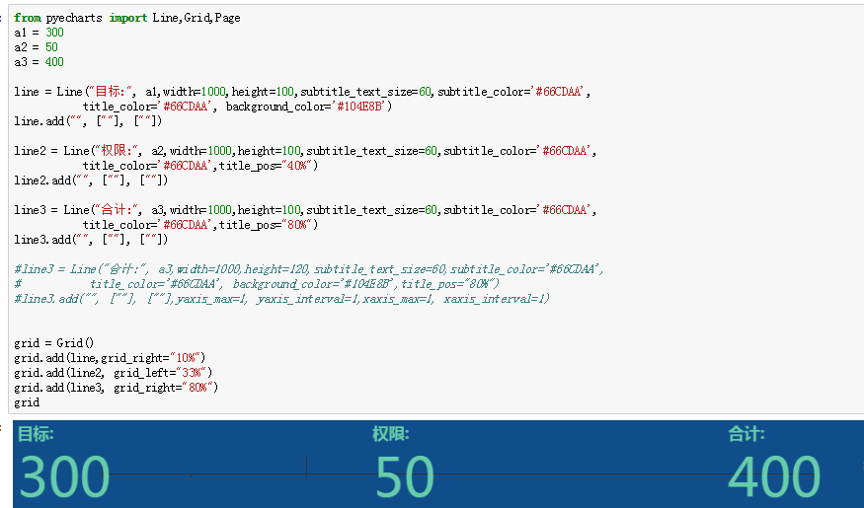Click the commented '#line3.add' line with yaxis_max
The height and width of the screenshot is (508, 864).
282,299
